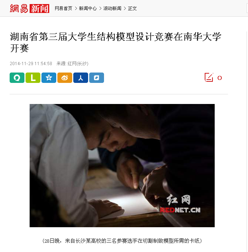The image size is (248, 252).
Task: Share article via green Q icon
Action: tap(17, 78)
